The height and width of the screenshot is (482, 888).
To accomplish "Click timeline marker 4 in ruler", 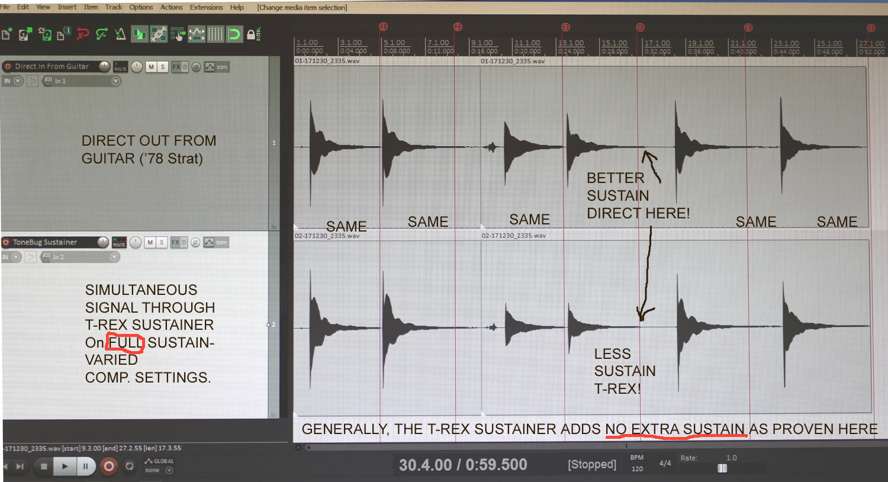I will pos(640,27).
